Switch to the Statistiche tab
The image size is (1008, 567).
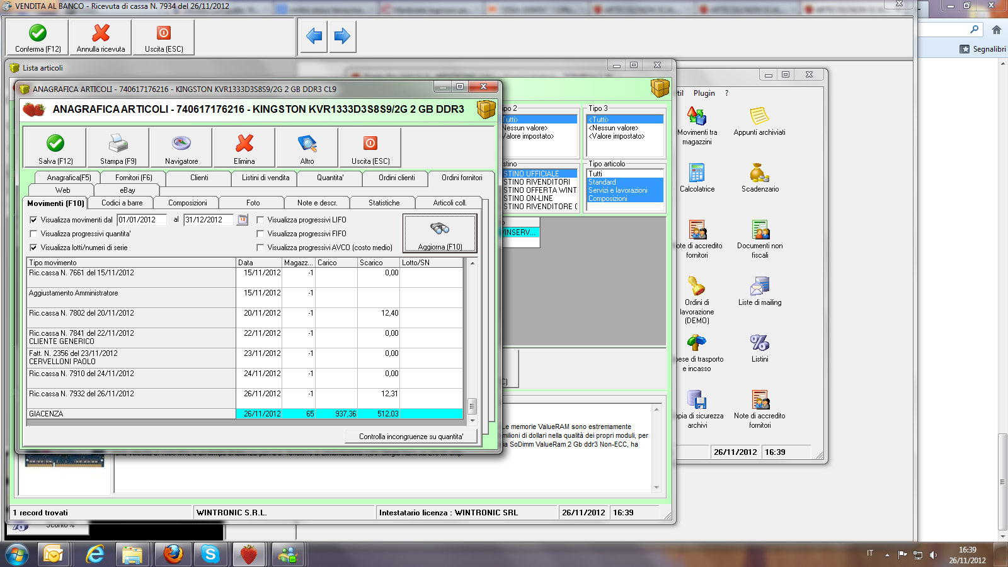click(x=384, y=203)
